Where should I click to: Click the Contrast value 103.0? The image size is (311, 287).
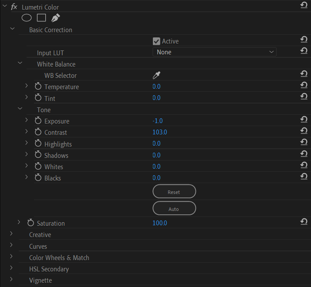[x=160, y=132]
